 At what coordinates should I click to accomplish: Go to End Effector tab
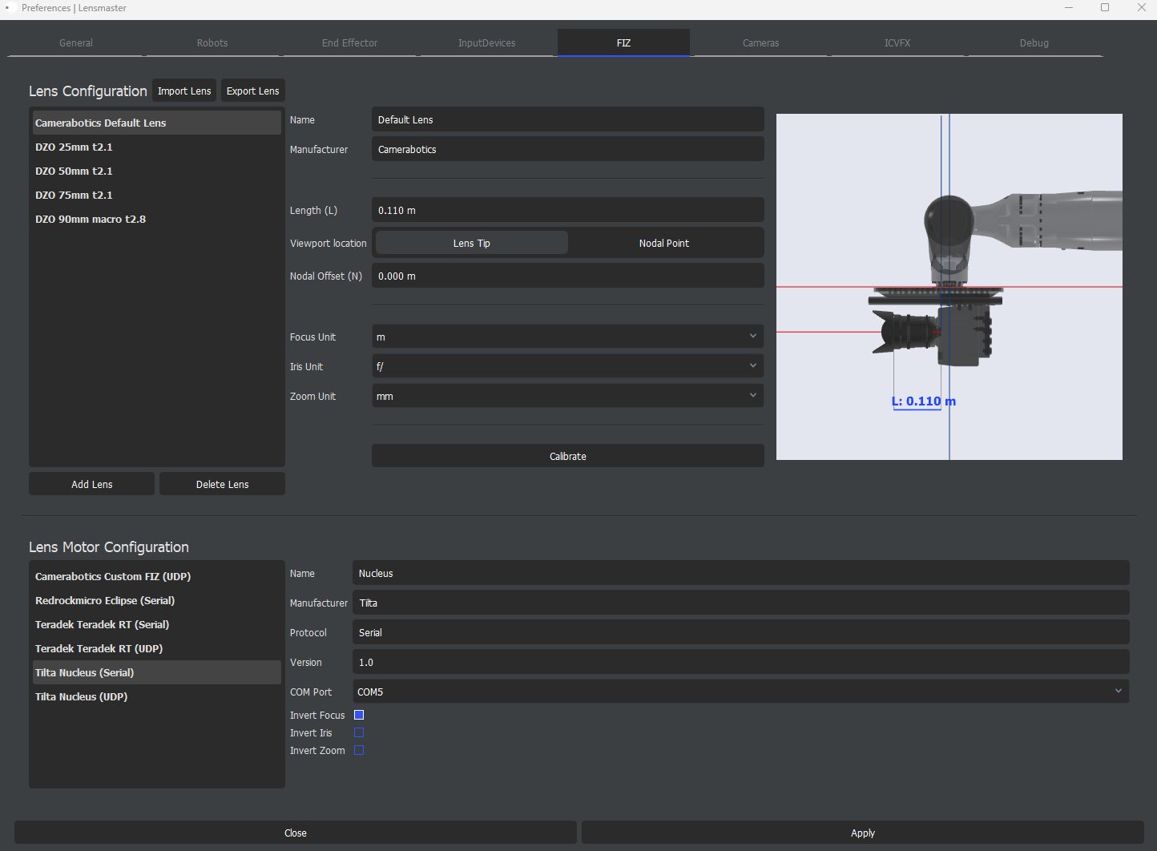pyautogui.click(x=349, y=43)
